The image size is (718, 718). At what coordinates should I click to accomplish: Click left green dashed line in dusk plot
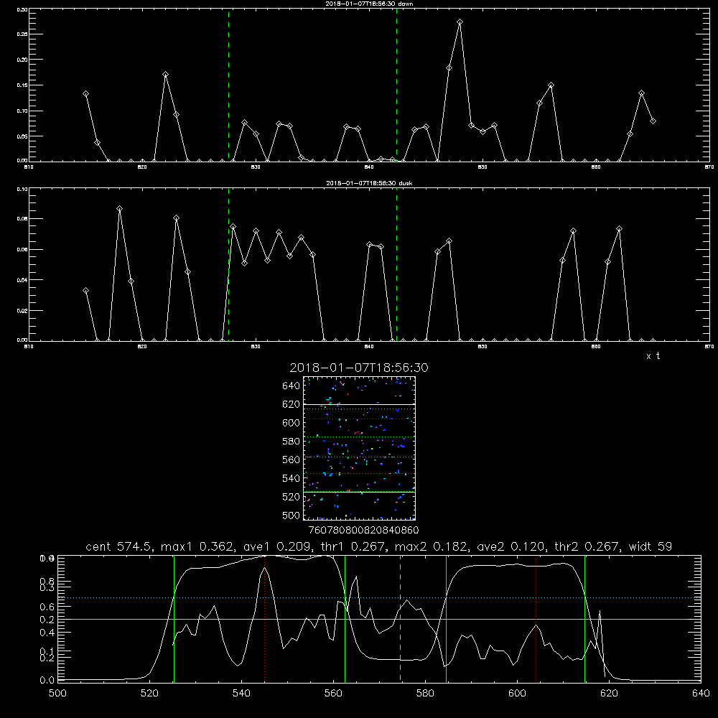[x=228, y=265]
